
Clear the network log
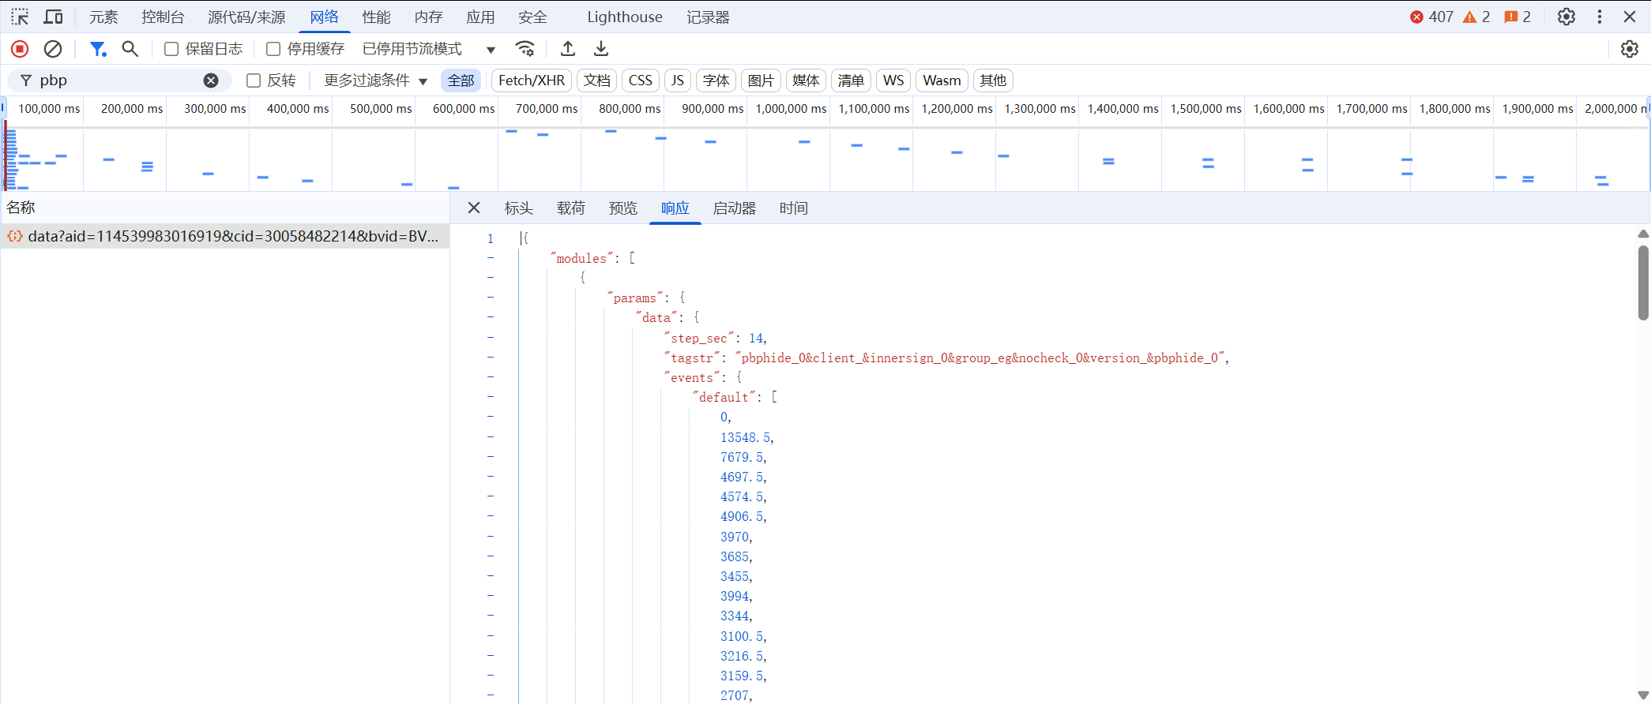53,49
